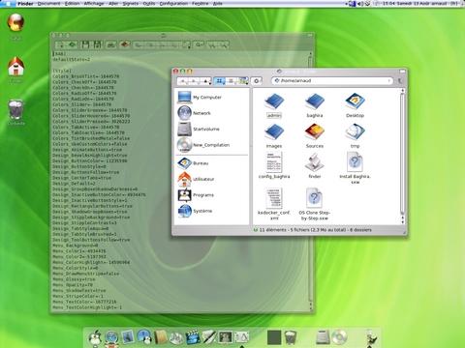Image resolution: width=465 pixels, height=348 pixels.
Task: Open the utilisateur home entry in the sidebar
Action: pyautogui.click(x=196, y=179)
